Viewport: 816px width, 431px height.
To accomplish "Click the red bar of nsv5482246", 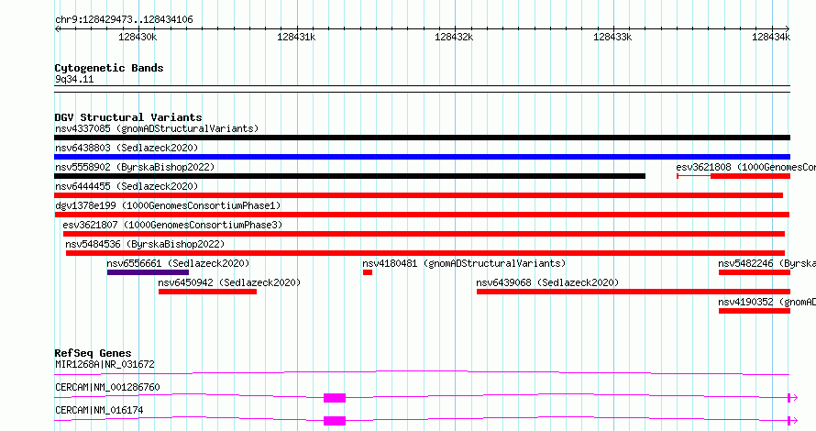I will click(754, 272).
